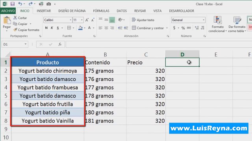The height and width of the screenshot is (141, 252).
Task: Open Número dialog launcher
Action: (x=204, y=36)
